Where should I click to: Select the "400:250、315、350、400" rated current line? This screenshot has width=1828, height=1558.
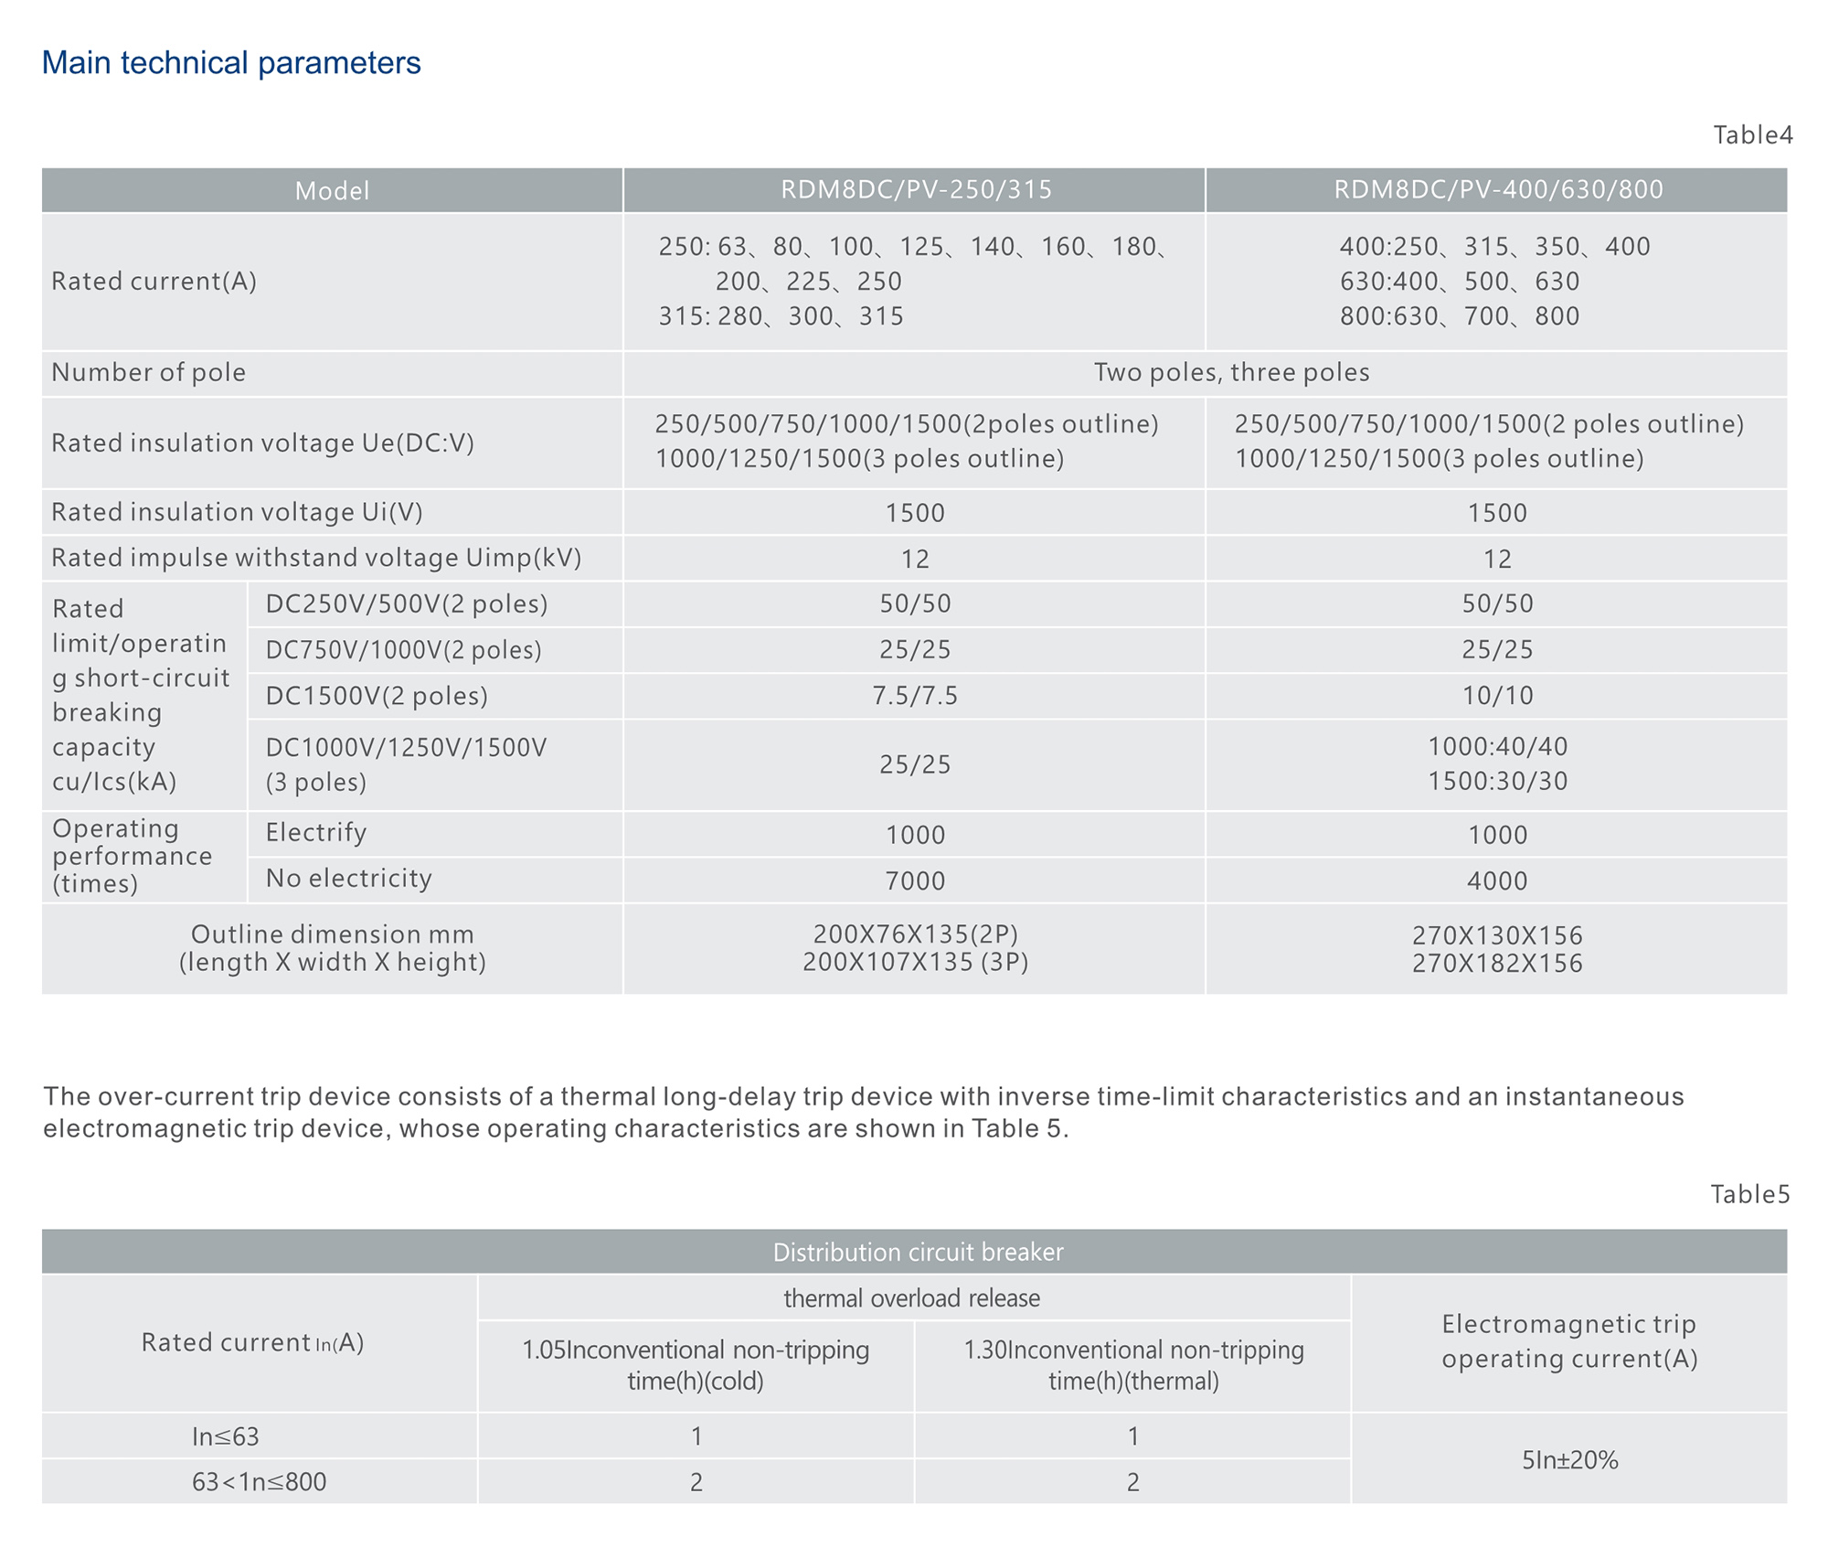(1495, 247)
